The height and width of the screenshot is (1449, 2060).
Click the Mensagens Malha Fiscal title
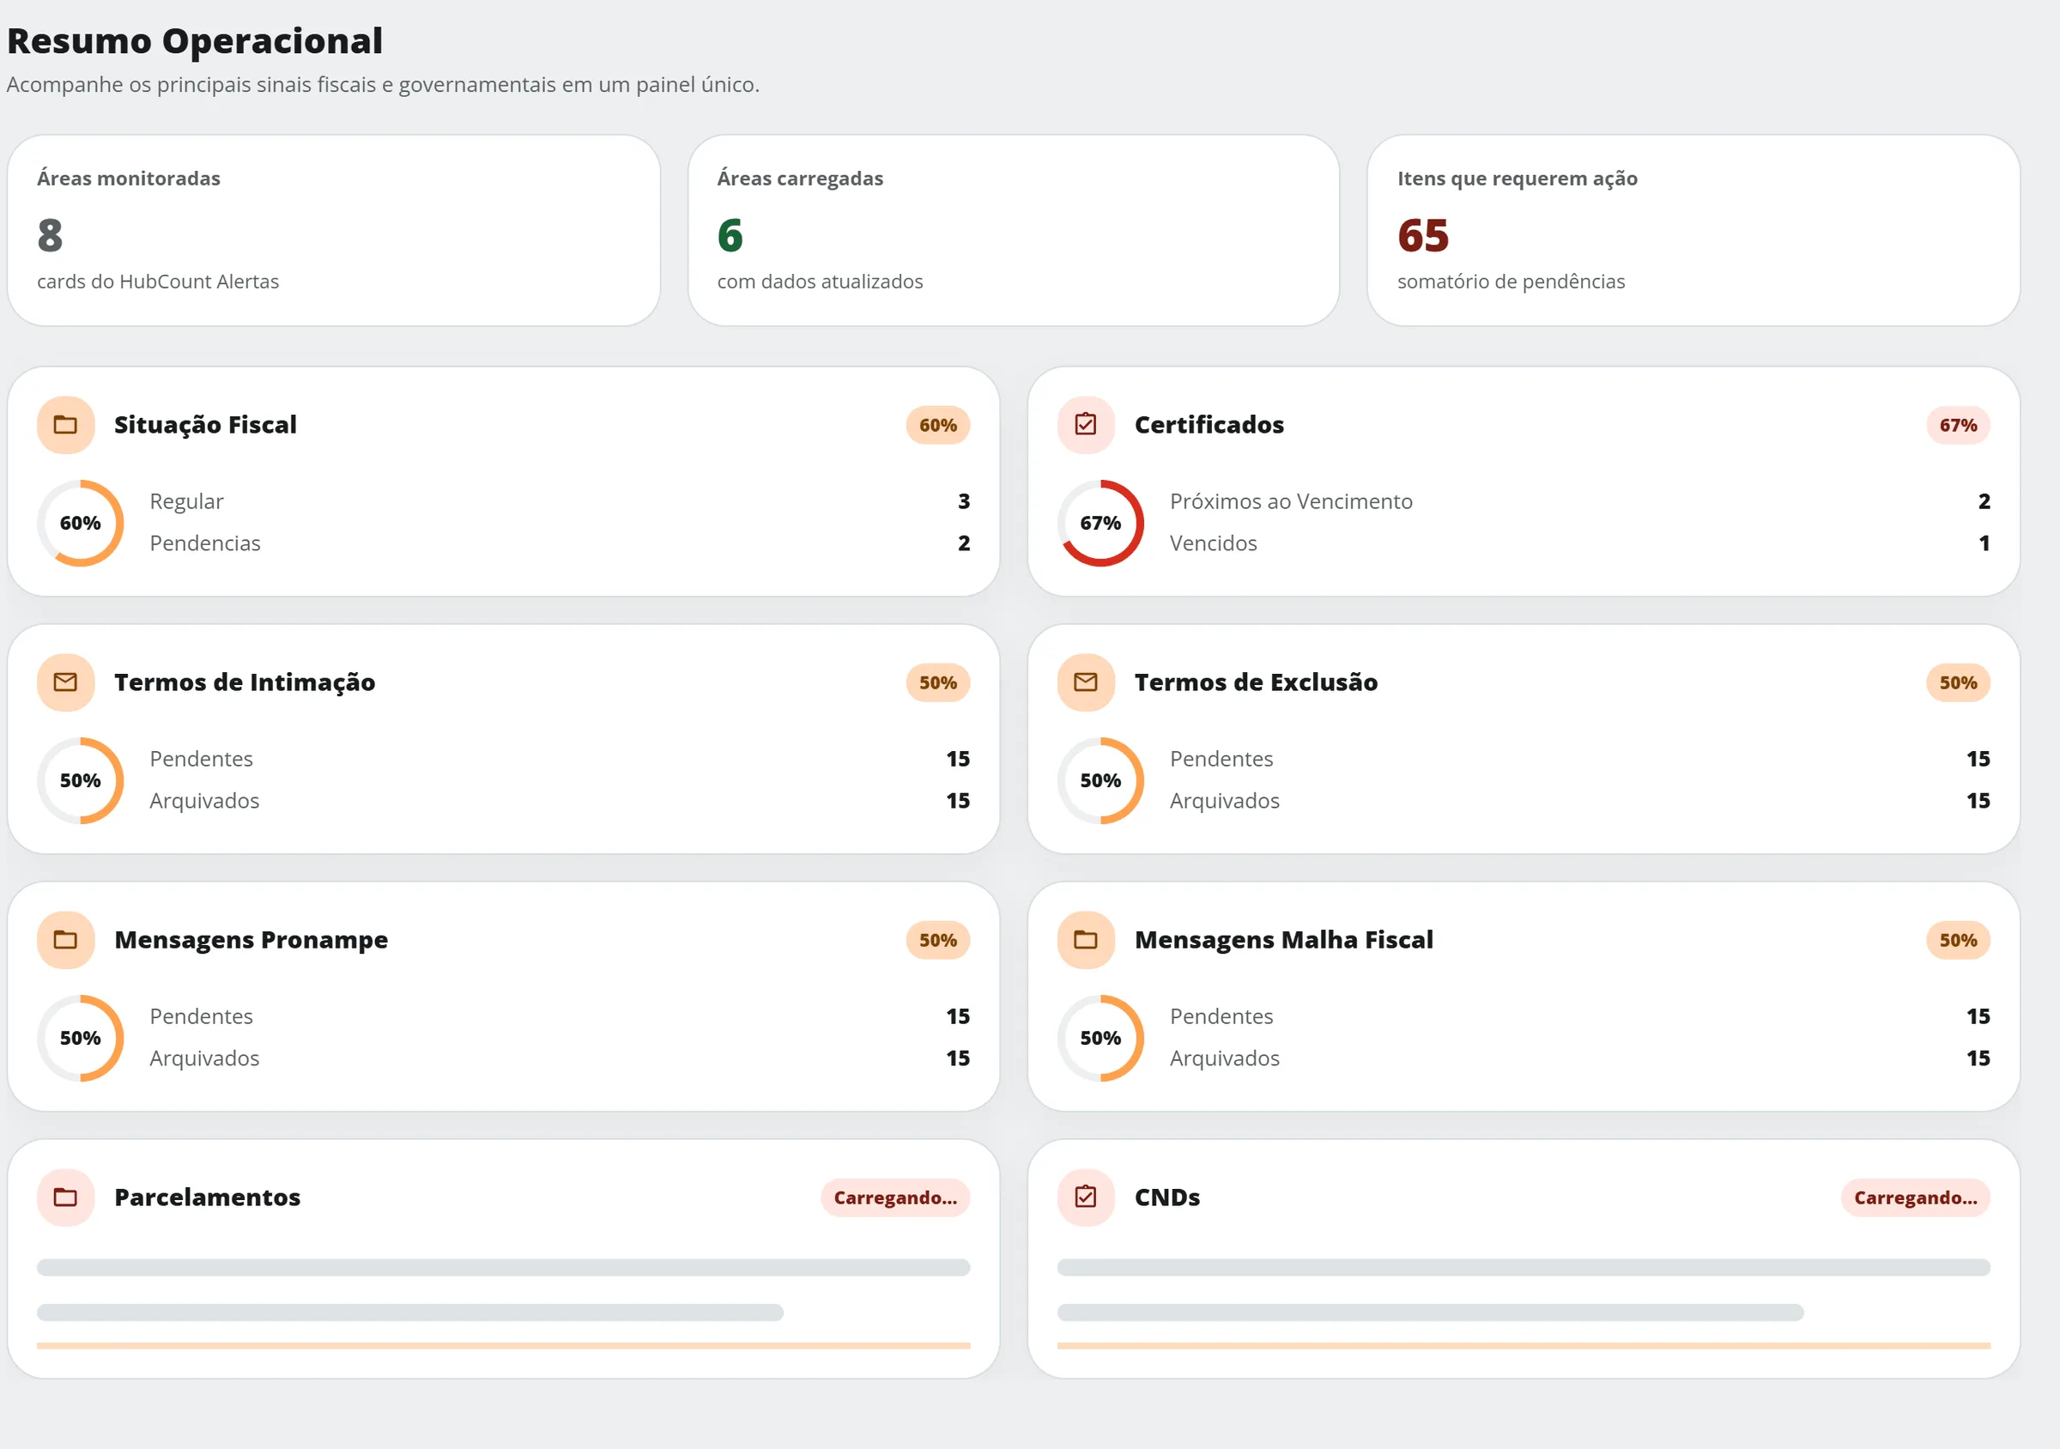coord(1284,939)
